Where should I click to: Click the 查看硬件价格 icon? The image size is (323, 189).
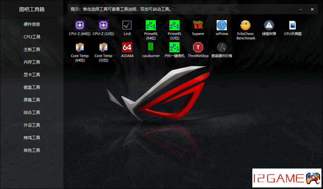pyautogui.click(x=222, y=47)
